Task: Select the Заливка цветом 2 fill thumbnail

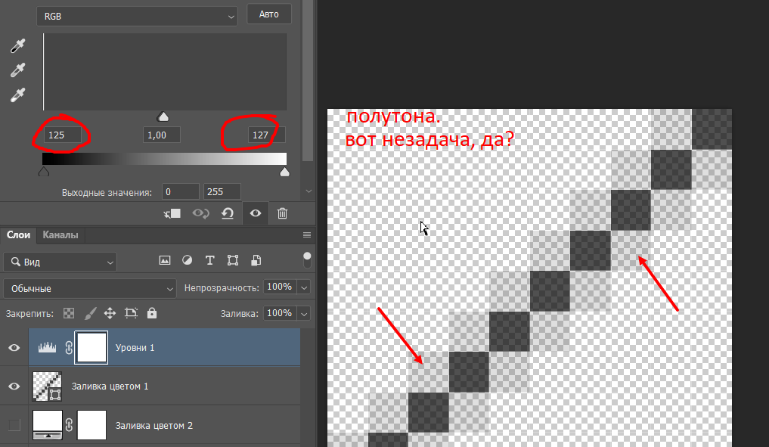Action: point(47,425)
